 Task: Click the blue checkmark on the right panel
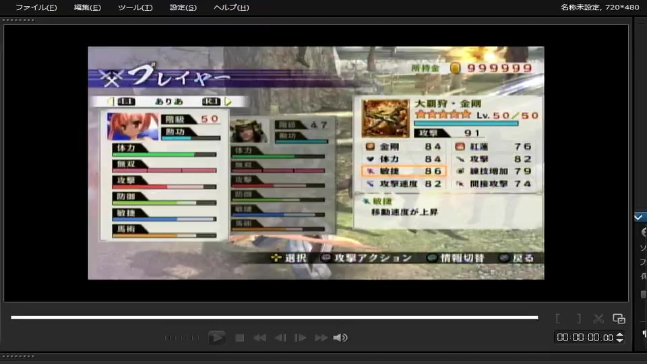[639, 217]
